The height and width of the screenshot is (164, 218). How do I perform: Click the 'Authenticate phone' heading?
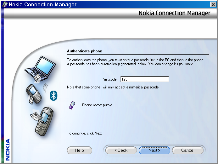[84, 51]
